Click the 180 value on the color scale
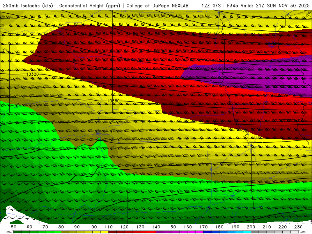The height and width of the screenshot is (234, 312). tap(219, 227)
